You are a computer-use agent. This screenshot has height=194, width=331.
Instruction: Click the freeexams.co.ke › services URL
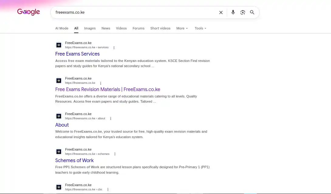[87, 47]
